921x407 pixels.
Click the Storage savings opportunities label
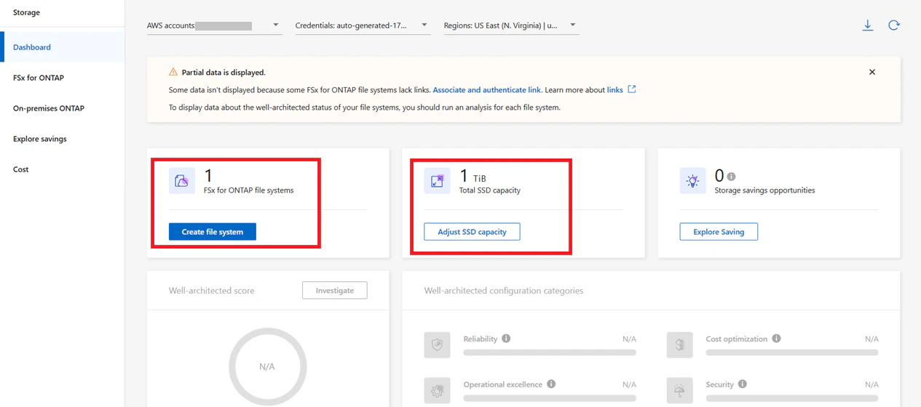[764, 190]
